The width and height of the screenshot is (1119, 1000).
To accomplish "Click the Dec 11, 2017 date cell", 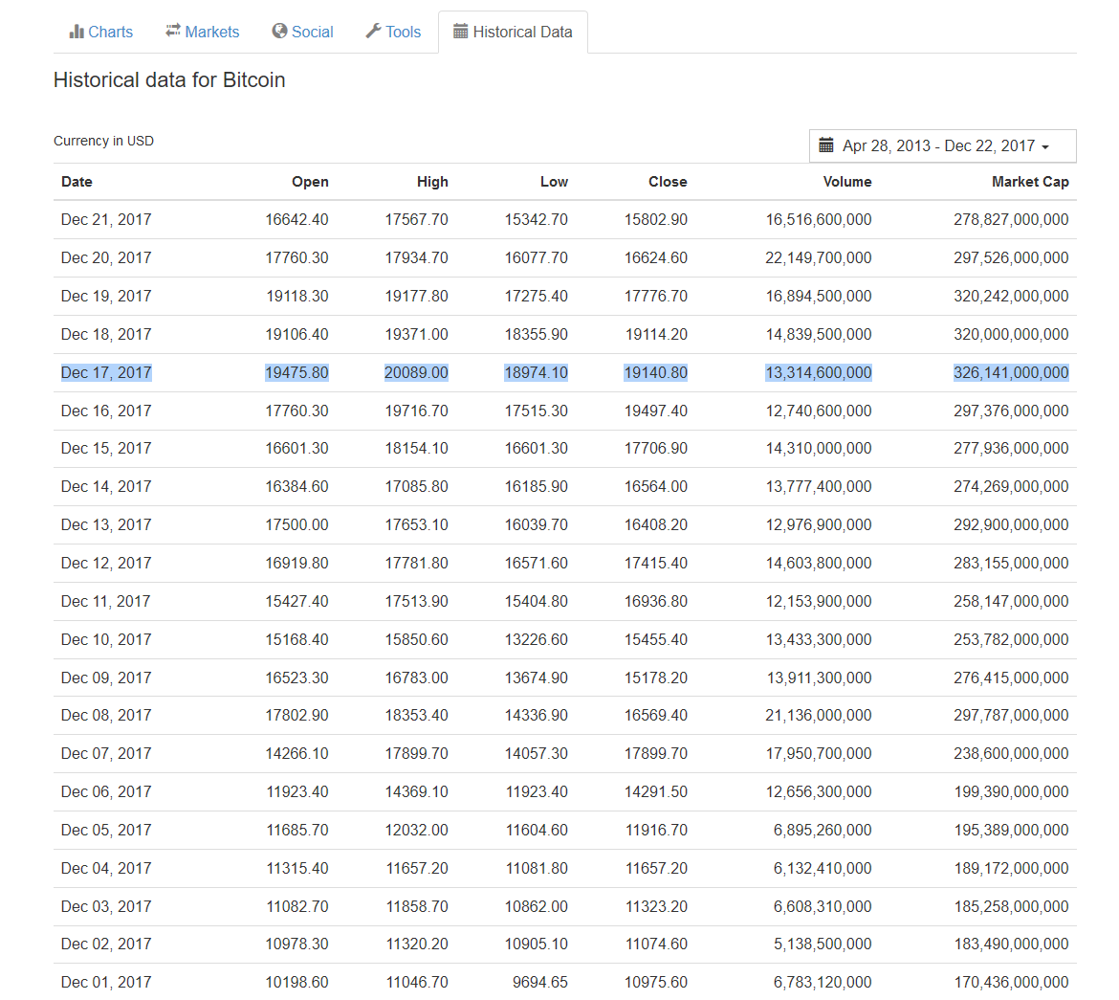I will tap(105, 601).
